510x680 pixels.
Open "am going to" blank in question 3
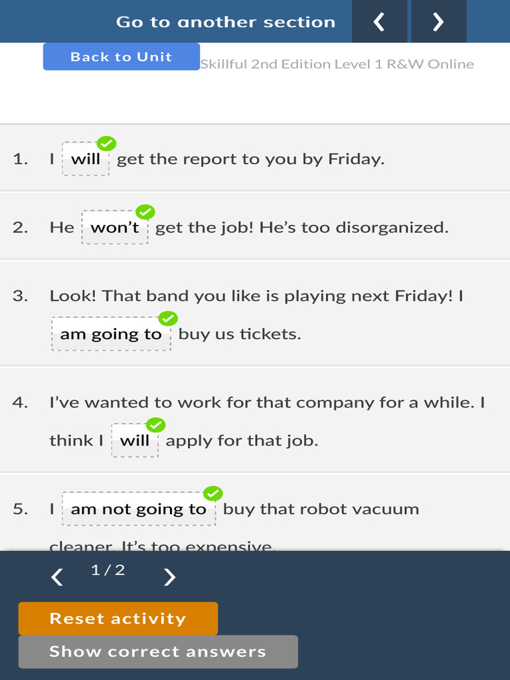[111, 334]
